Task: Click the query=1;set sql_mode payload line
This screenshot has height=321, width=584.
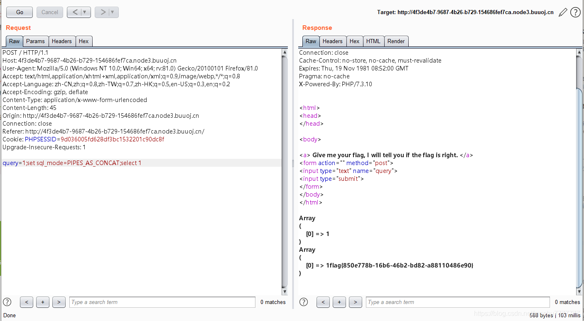Action: (x=72, y=163)
